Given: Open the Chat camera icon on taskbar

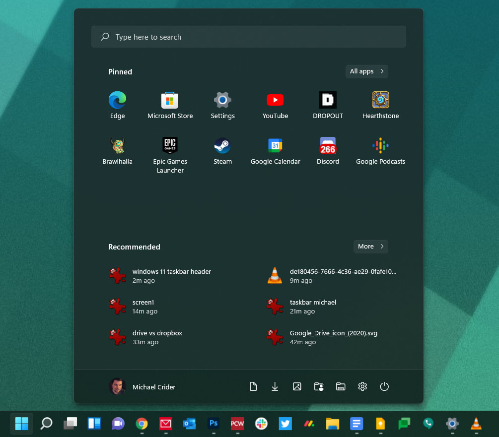Looking at the screenshot, I should click(x=118, y=424).
